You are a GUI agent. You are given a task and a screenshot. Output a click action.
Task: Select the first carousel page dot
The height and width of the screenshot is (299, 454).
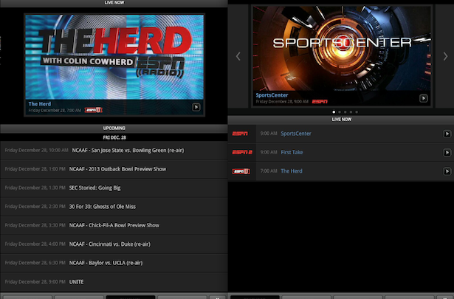click(334, 112)
